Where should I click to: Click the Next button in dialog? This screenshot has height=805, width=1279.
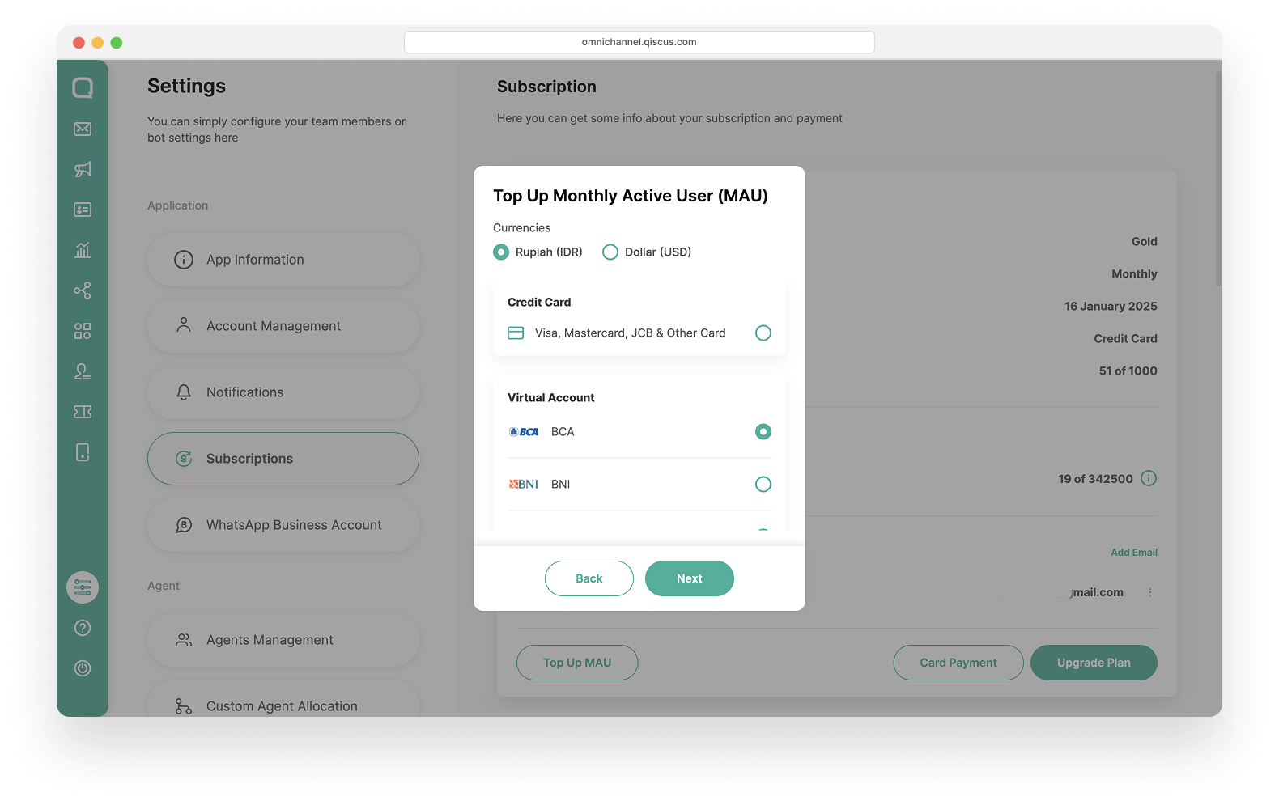(x=690, y=578)
